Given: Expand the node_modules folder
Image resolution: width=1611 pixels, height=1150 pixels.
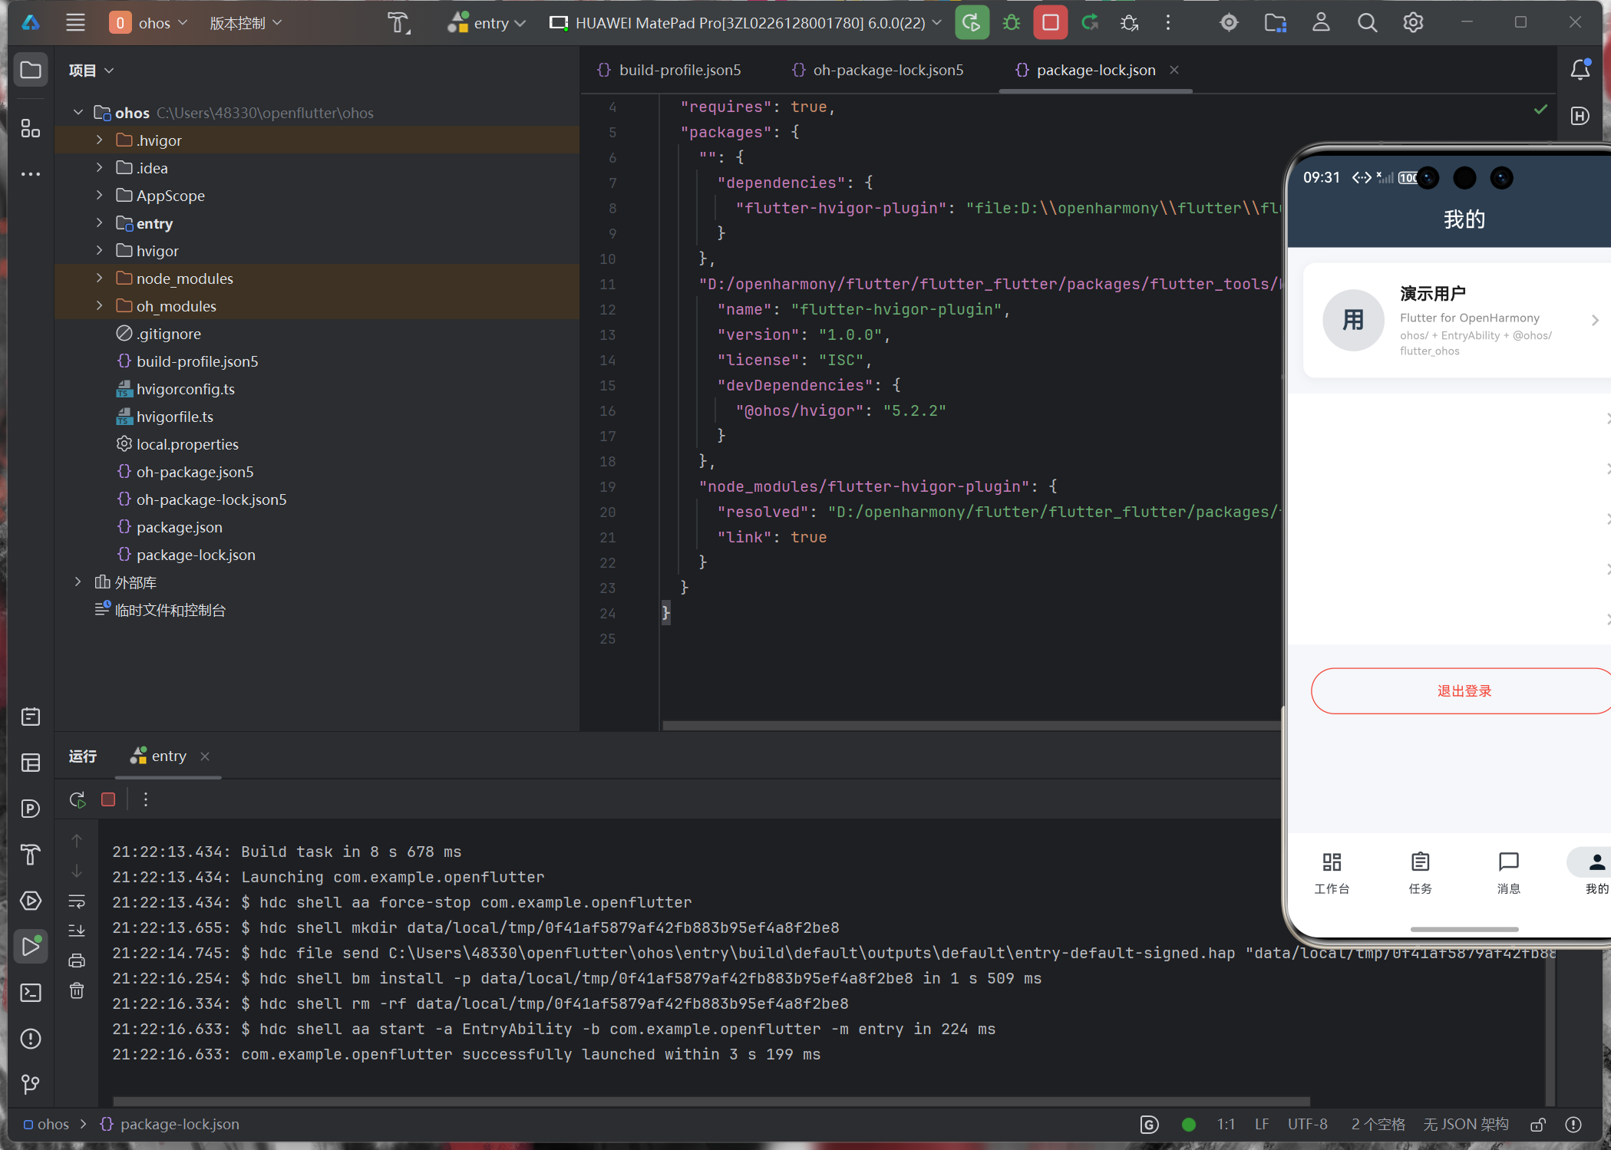Looking at the screenshot, I should 99,278.
